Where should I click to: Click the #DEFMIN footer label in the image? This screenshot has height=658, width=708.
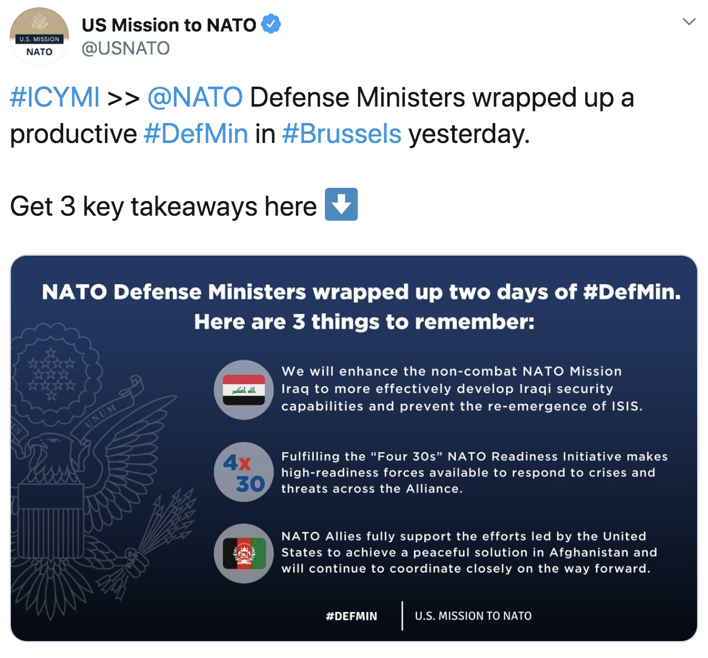[351, 616]
